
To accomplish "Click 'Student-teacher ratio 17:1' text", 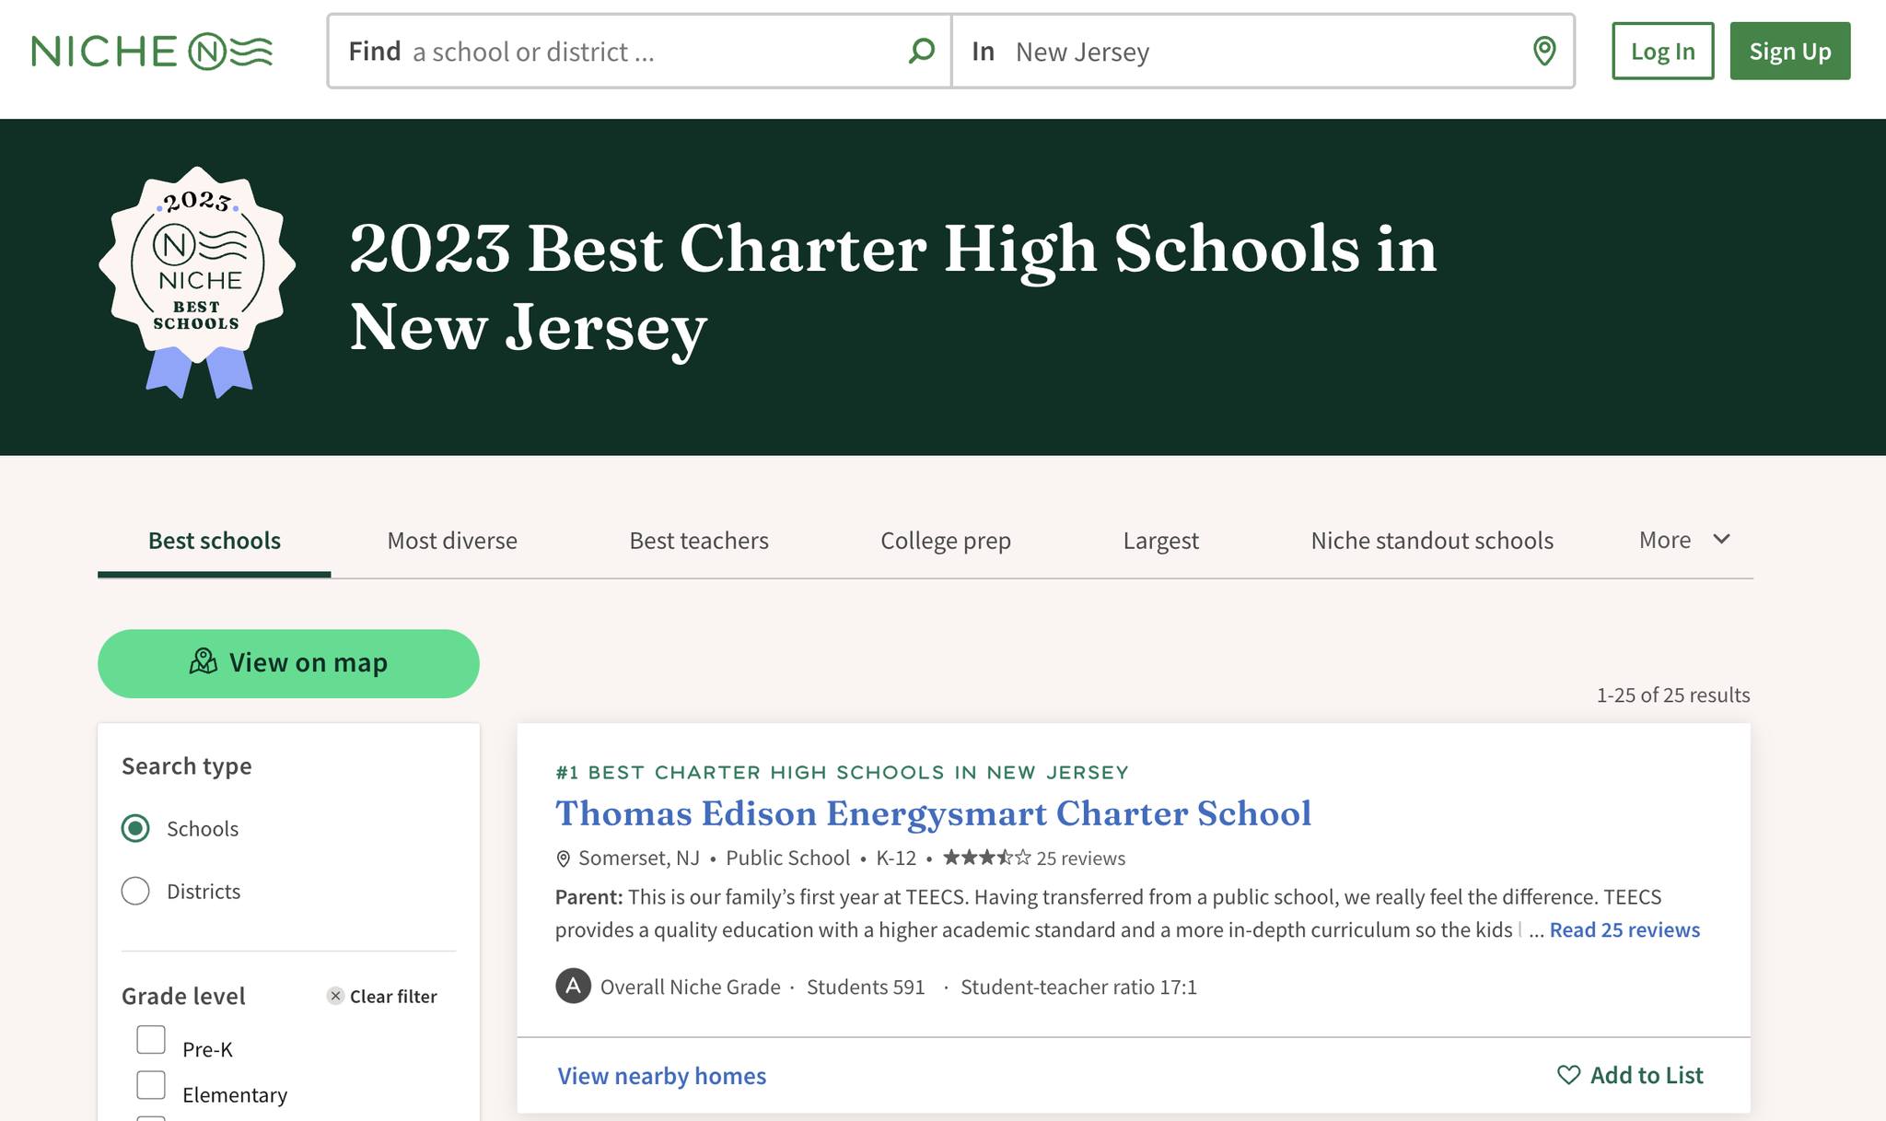I will [1078, 987].
